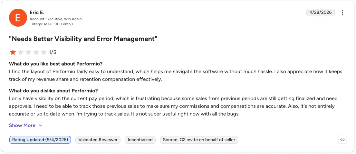Viewport: 356px width, 154px height.
Task: Click the fifth gray rating star
Action: tap(44, 53)
